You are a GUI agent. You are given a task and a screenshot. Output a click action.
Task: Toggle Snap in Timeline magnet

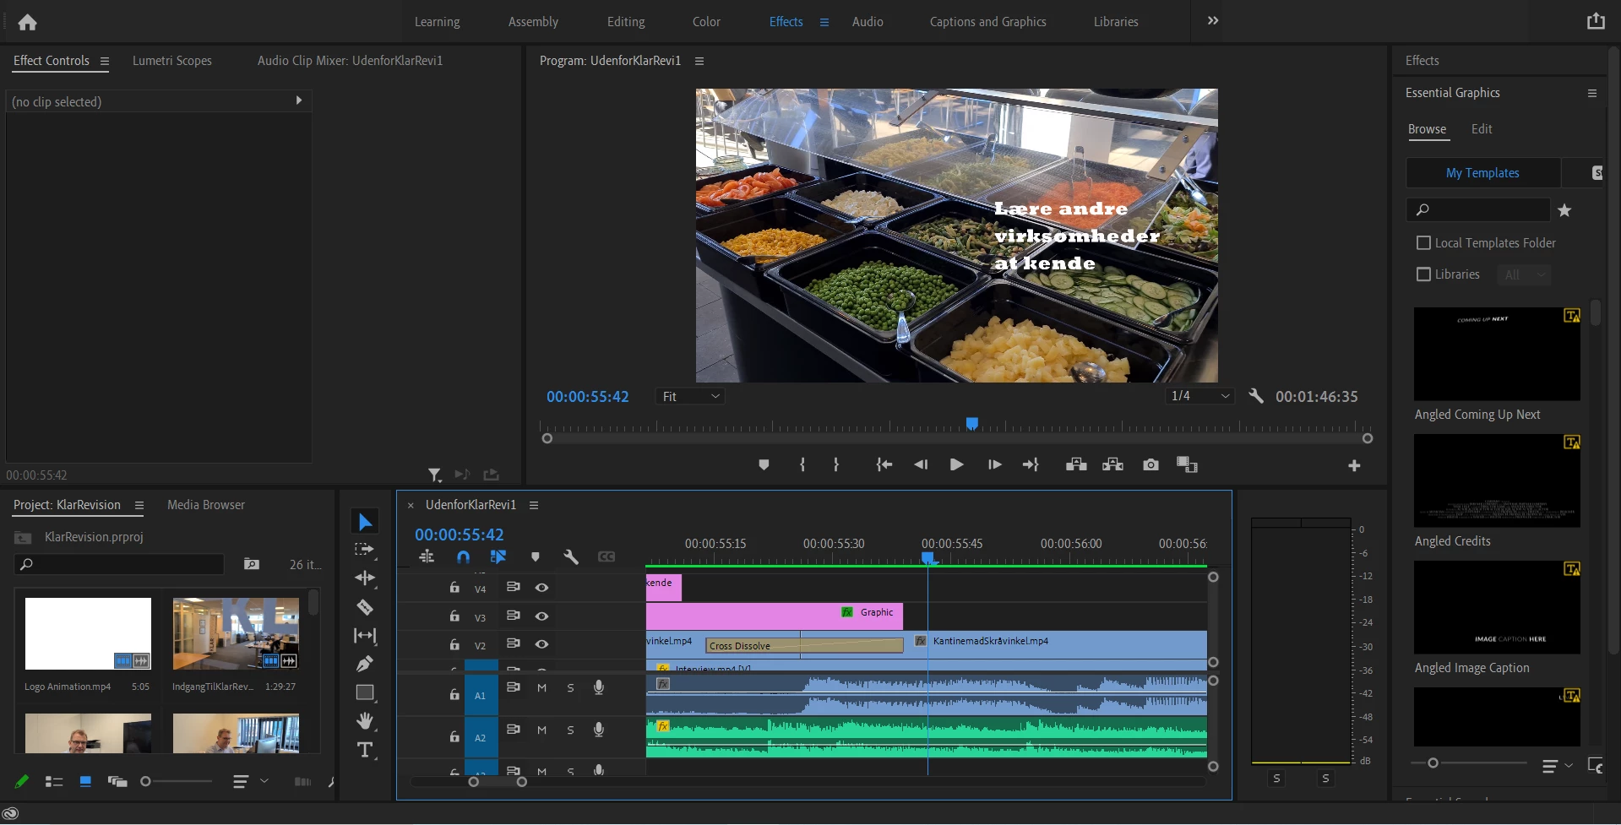click(463, 556)
